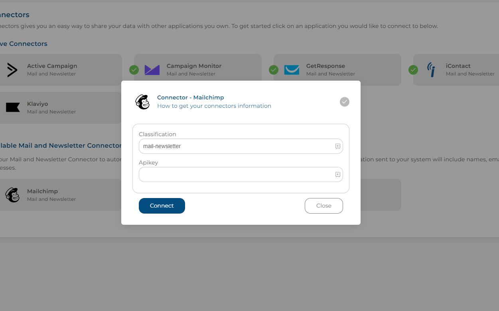Image resolution: width=499 pixels, height=311 pixels.
Task: Open the Klaviyo connector card
Action: coord(61,108)
